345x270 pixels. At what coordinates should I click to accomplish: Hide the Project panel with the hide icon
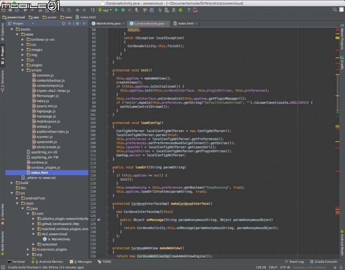(x=85, y=23)
